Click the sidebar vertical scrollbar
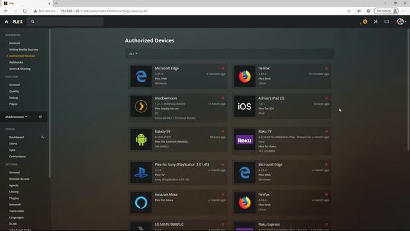The width and height of the screenshot is (410, 231). (49, 103)
